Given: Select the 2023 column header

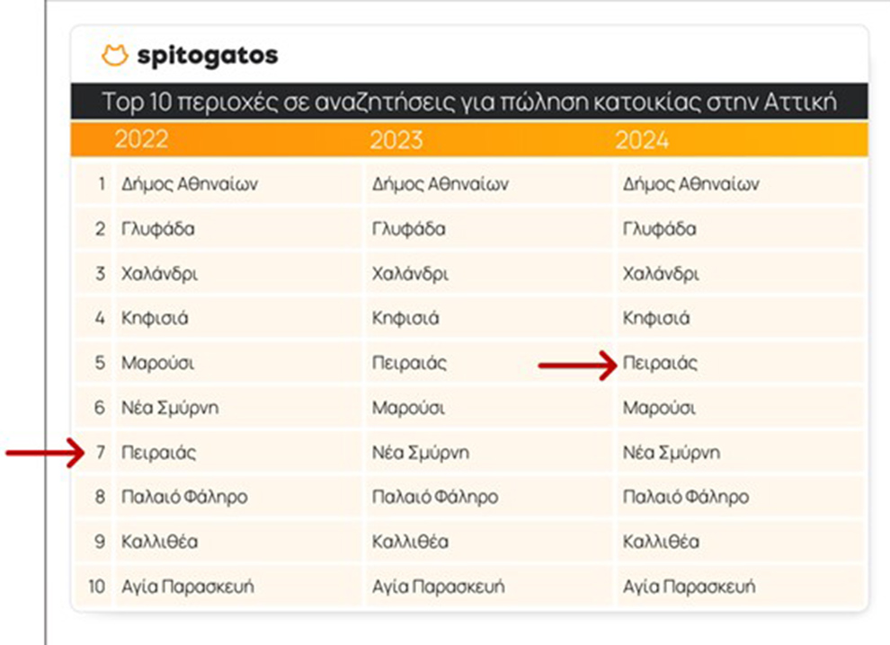Looking at the screenshot, I should coord(396,140).
